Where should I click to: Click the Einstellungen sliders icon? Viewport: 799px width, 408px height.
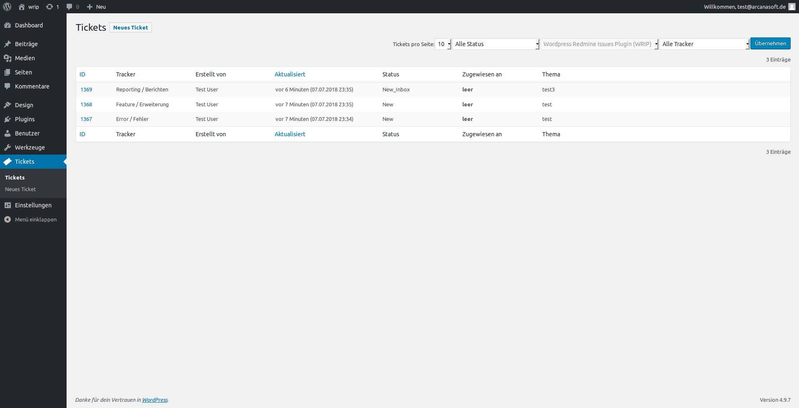(x=7, y=205)
